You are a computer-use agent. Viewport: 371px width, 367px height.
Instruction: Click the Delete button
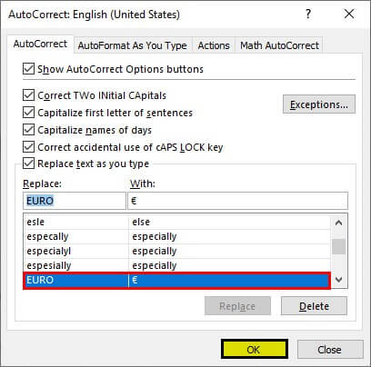[x=314, y=306]
